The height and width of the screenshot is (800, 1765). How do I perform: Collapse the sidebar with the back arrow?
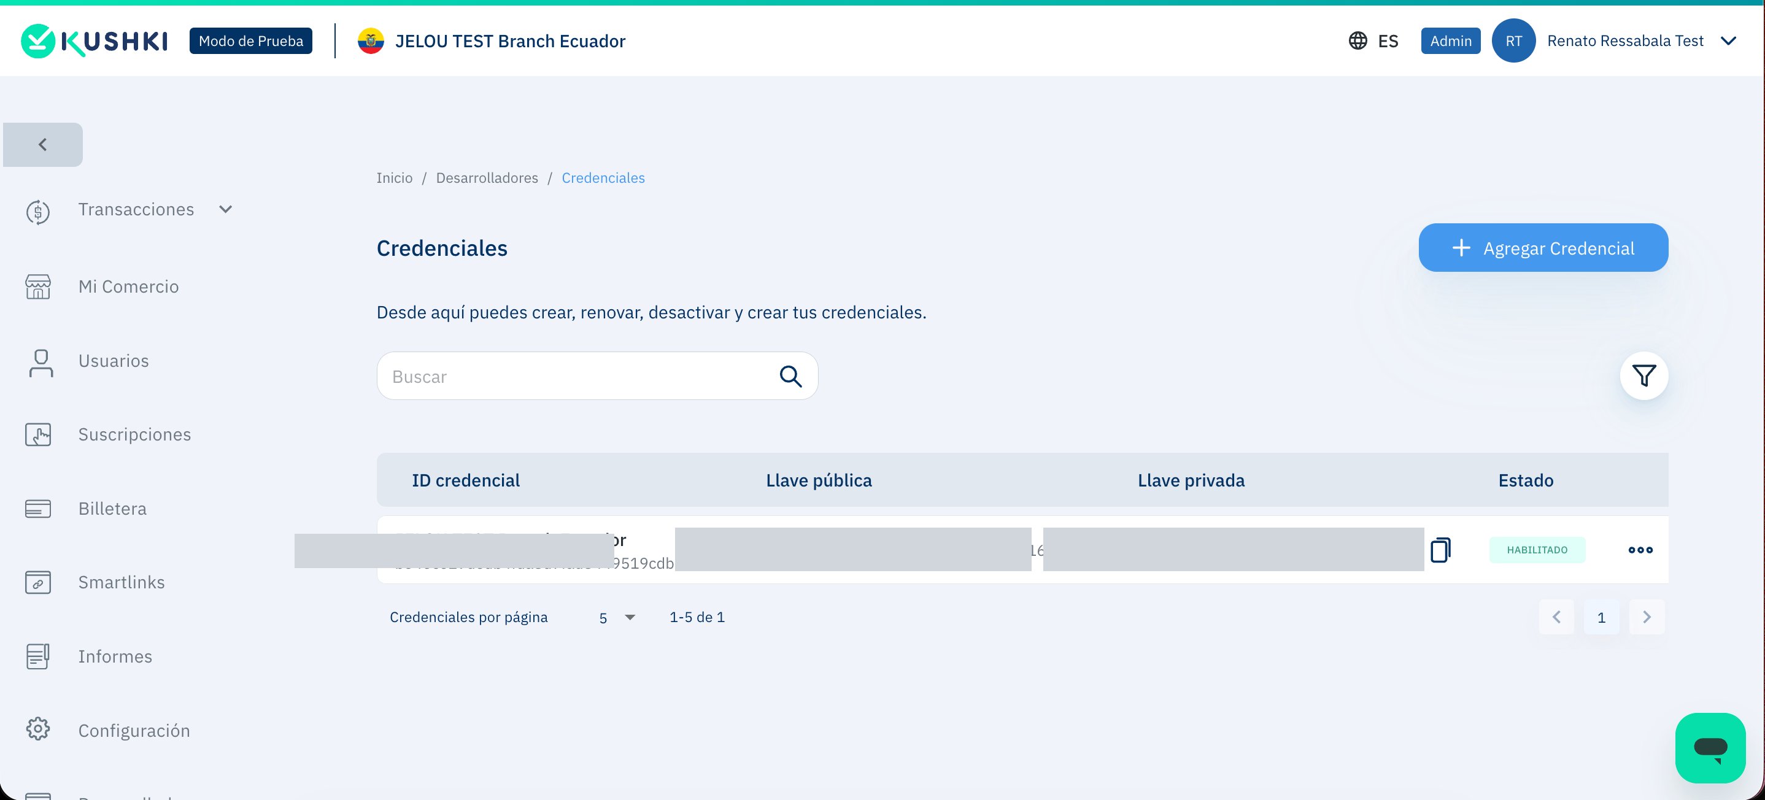42,145
